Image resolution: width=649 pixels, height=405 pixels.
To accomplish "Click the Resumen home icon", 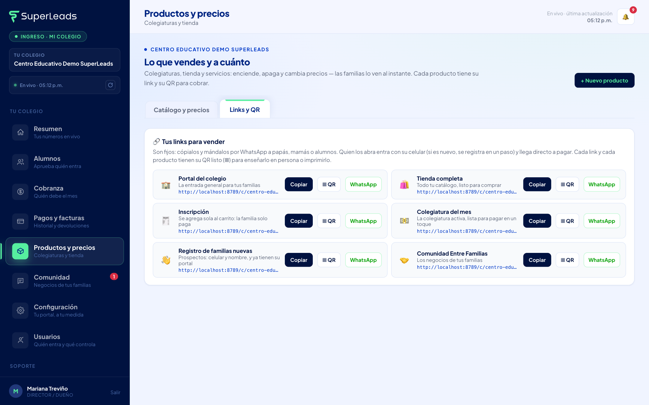I will coord(20,132).
